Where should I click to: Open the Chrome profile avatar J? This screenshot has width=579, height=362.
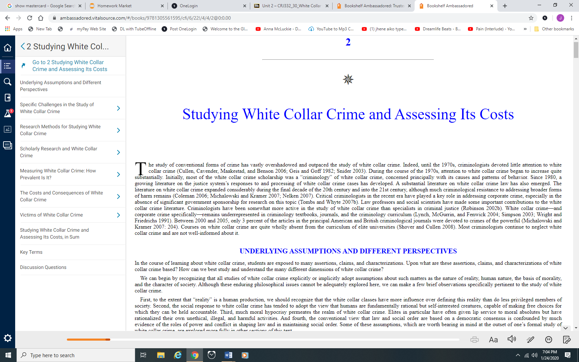click(560, 18)
